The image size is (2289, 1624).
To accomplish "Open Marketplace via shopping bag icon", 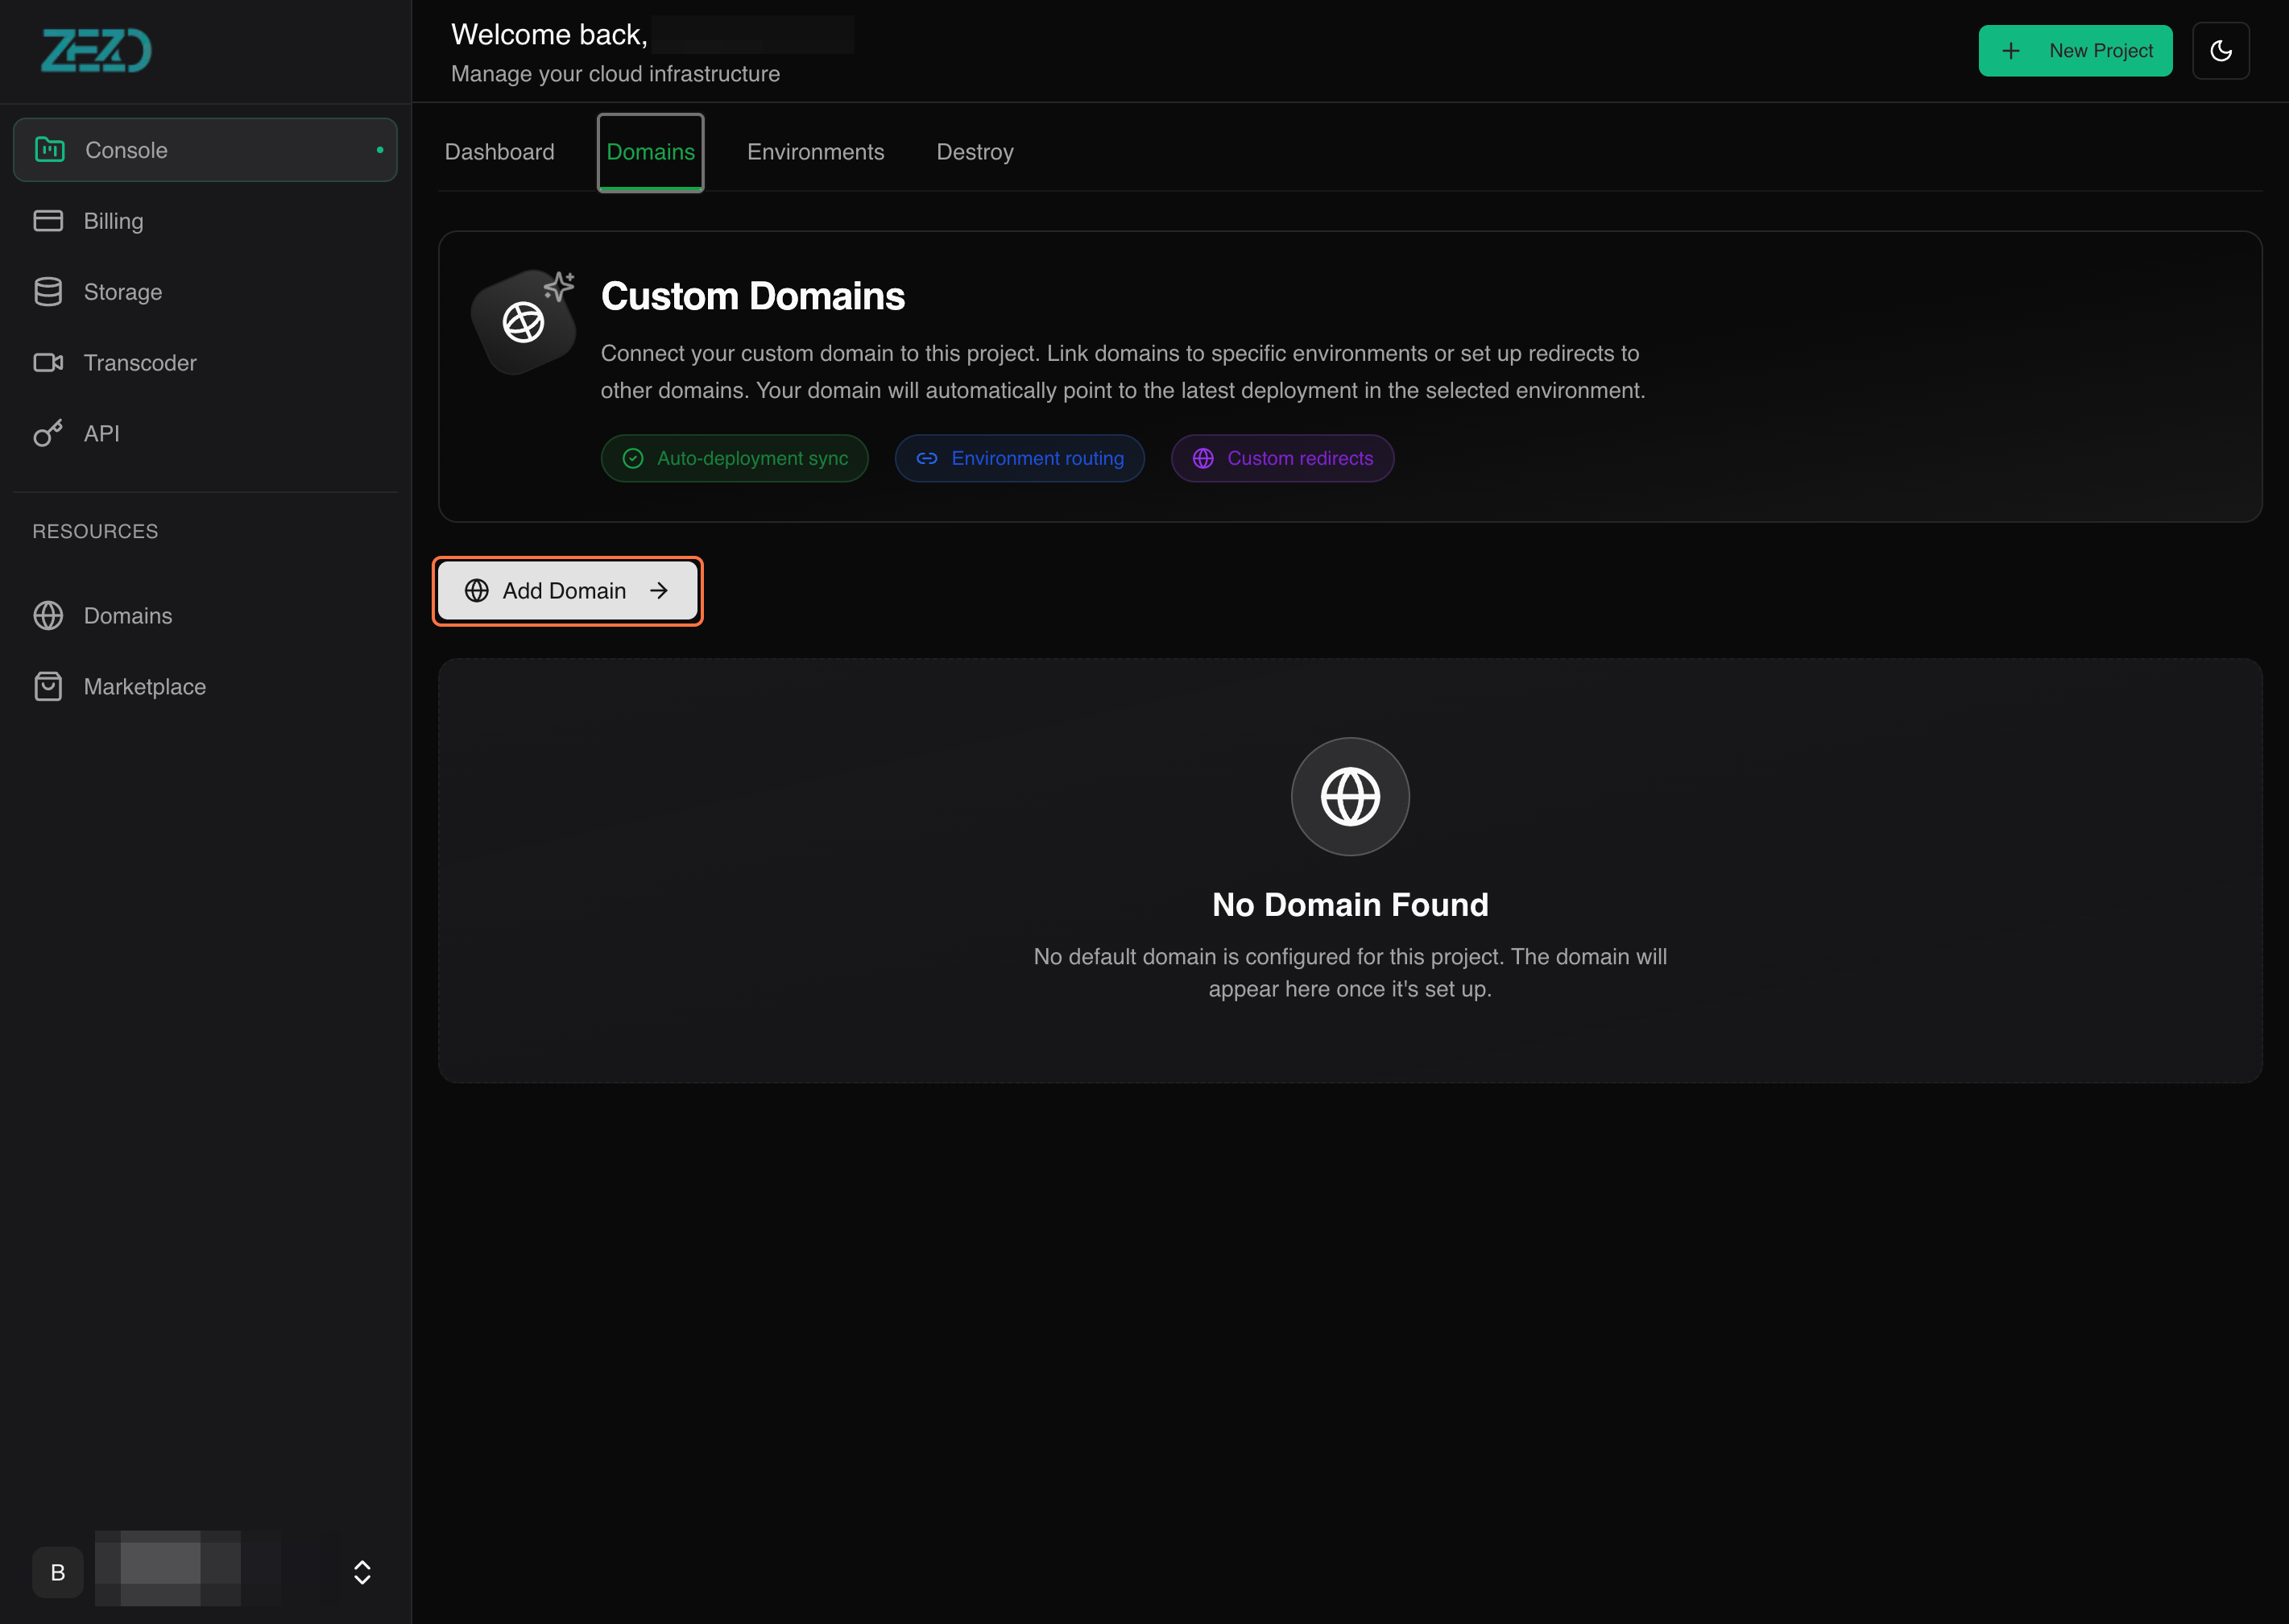I will [x=48, y=687].
